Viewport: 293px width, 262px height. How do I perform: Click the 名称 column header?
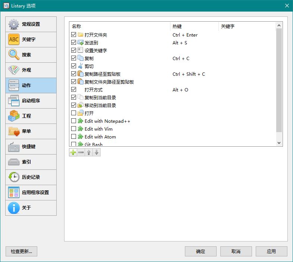click(120, 26)
